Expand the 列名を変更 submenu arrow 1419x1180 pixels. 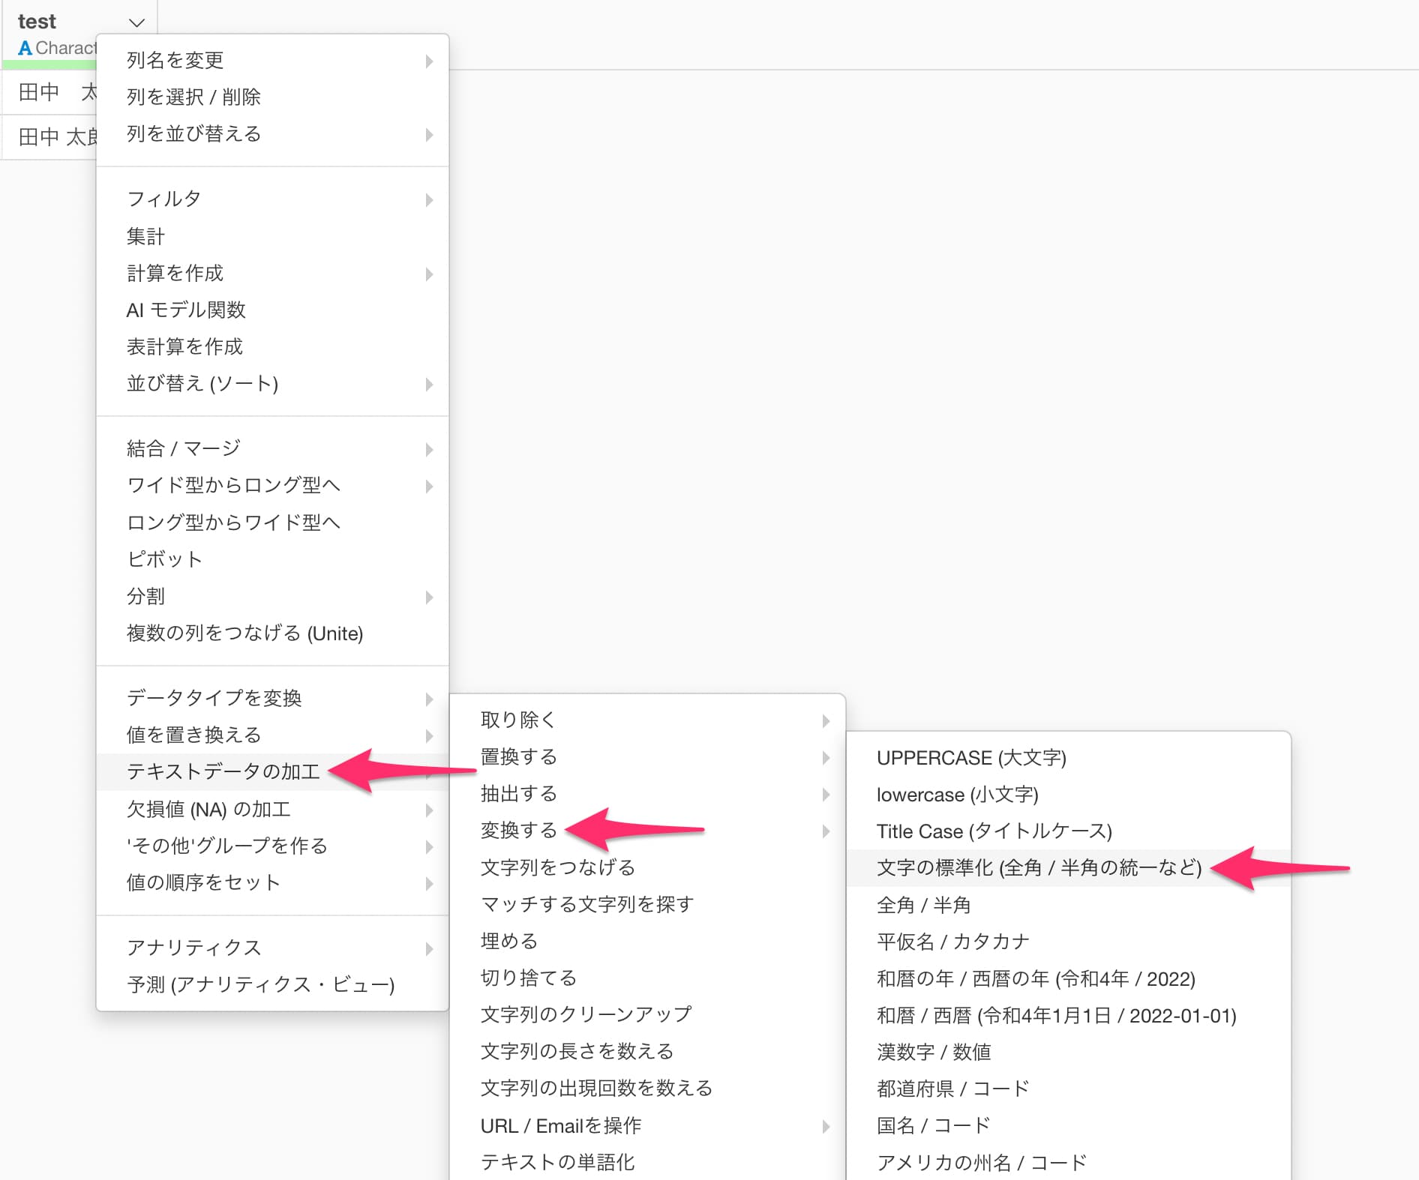[x=429, y=61]
